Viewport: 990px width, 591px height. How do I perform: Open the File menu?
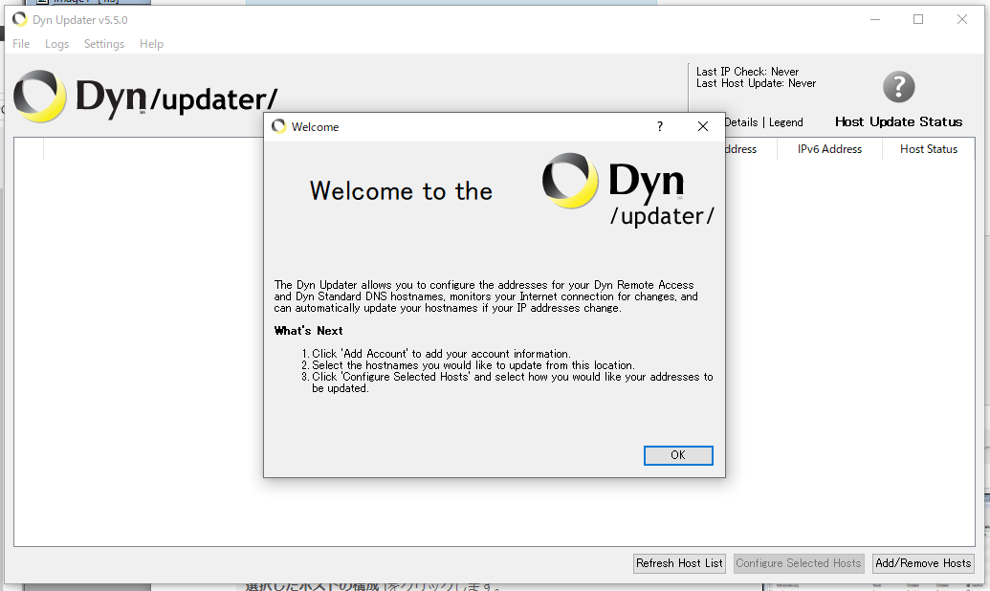point(21,44)
